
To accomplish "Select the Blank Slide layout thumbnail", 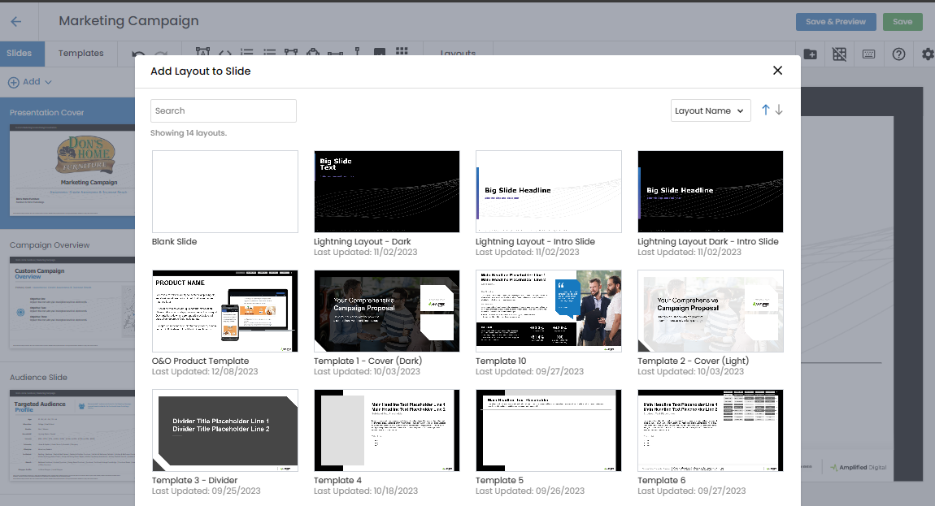I will 224,192.
